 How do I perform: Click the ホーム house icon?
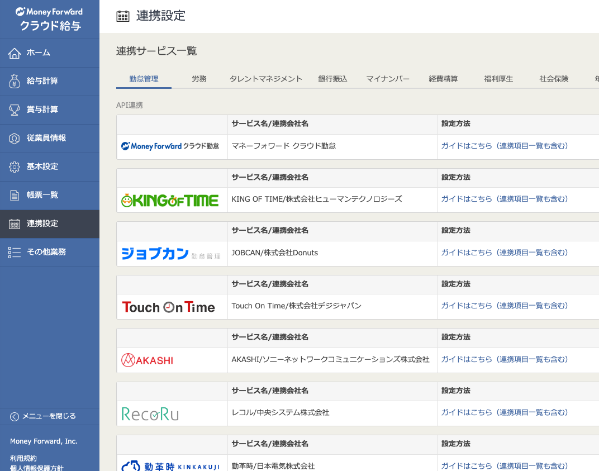pos(15,53)
